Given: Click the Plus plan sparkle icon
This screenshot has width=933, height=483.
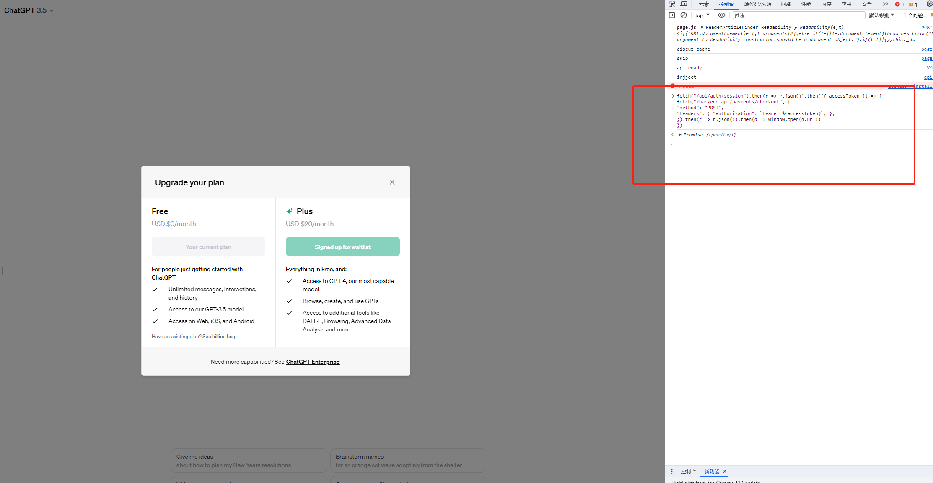Looking at the screenshot, I should click(x=289, y=211).
